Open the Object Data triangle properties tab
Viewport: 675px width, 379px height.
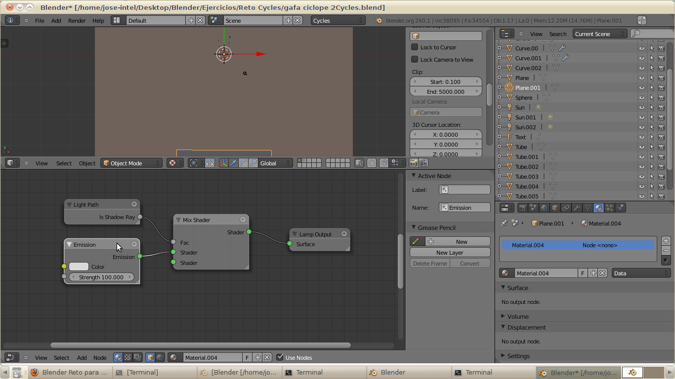[x=588, y=208]
